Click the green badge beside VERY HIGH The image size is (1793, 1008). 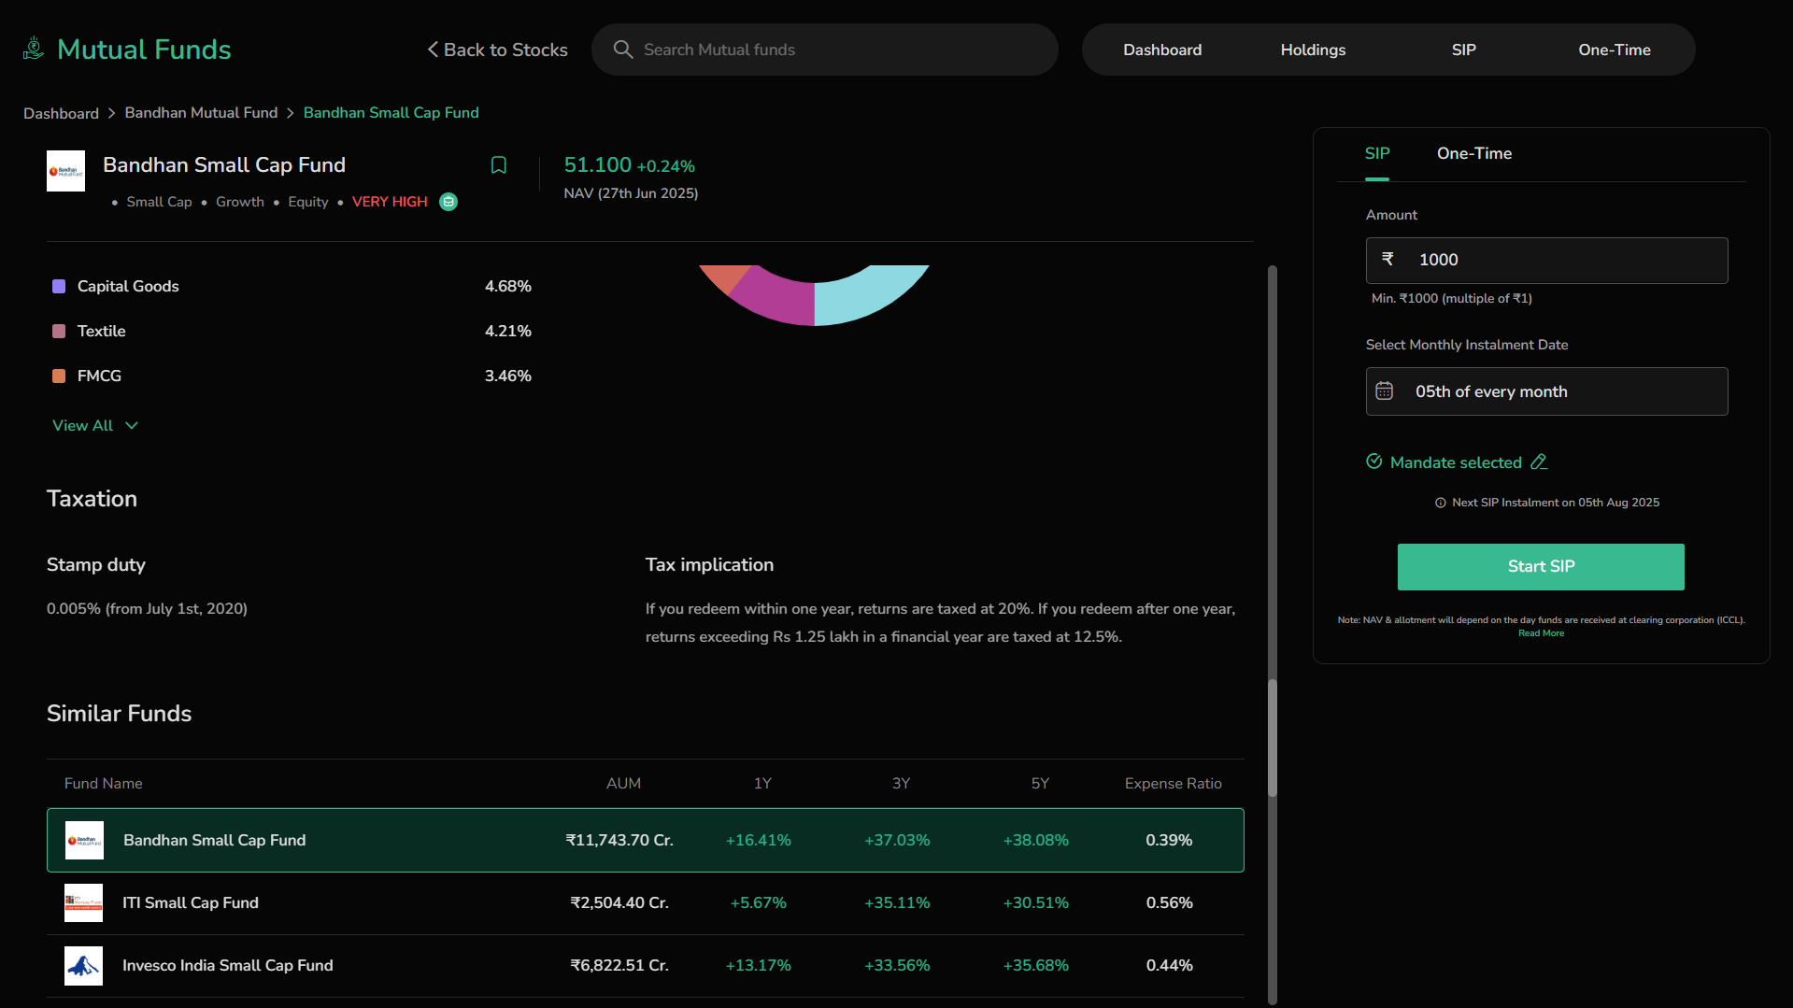pyautogui.click(x=448, y=202)
